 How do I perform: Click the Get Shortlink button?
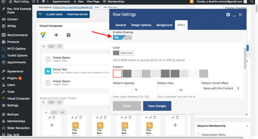coord(110,7)
